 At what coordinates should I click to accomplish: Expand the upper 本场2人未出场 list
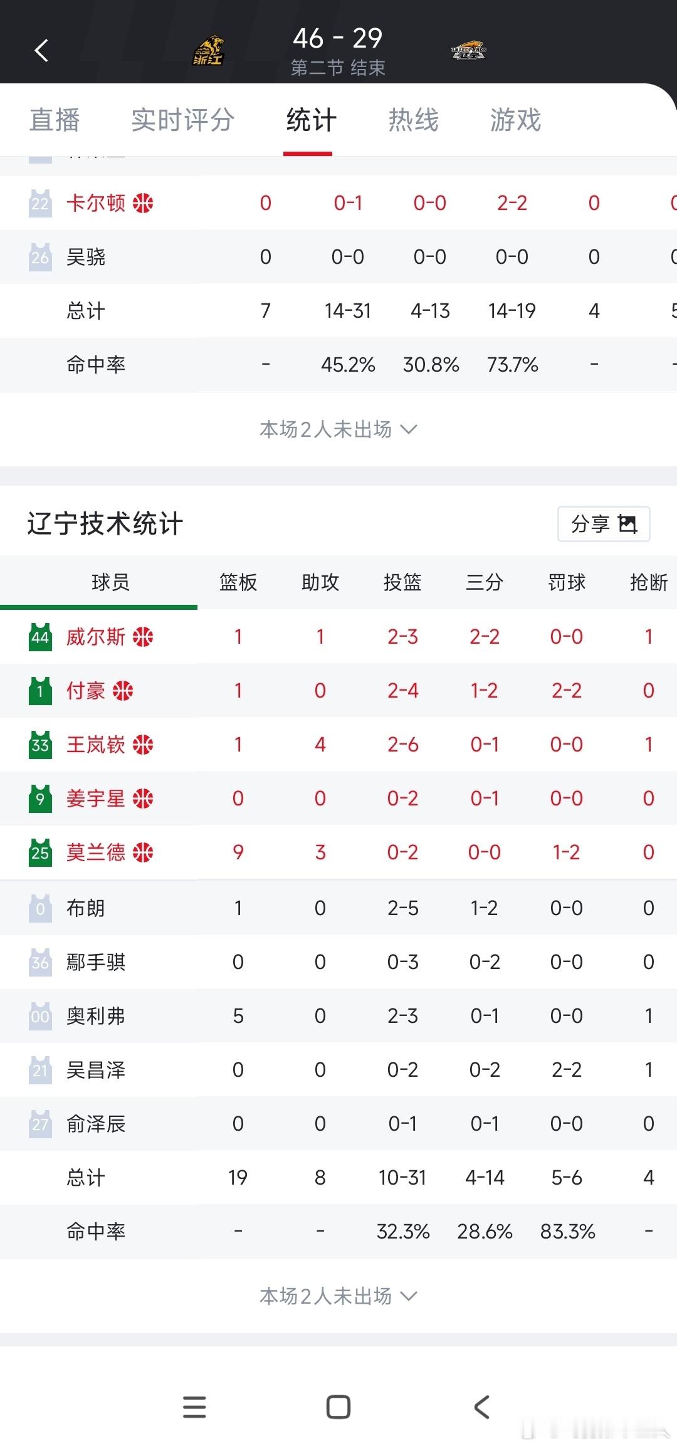point(338,430)
